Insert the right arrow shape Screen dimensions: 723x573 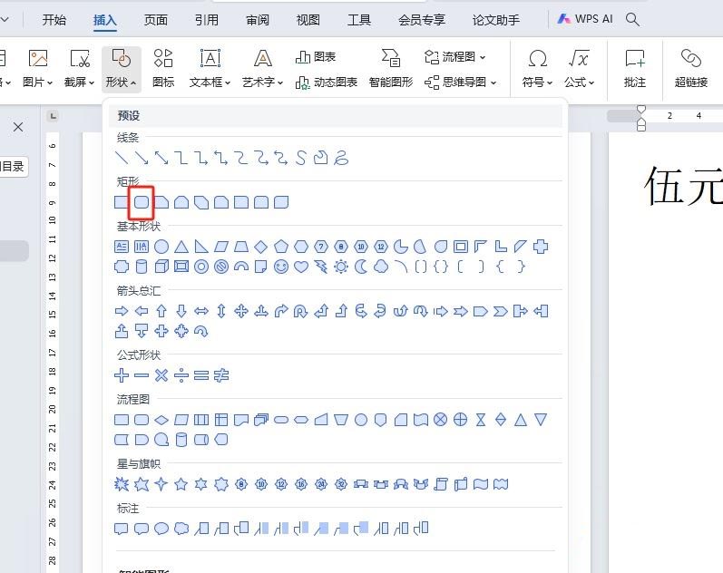click(x=122, y=311)
